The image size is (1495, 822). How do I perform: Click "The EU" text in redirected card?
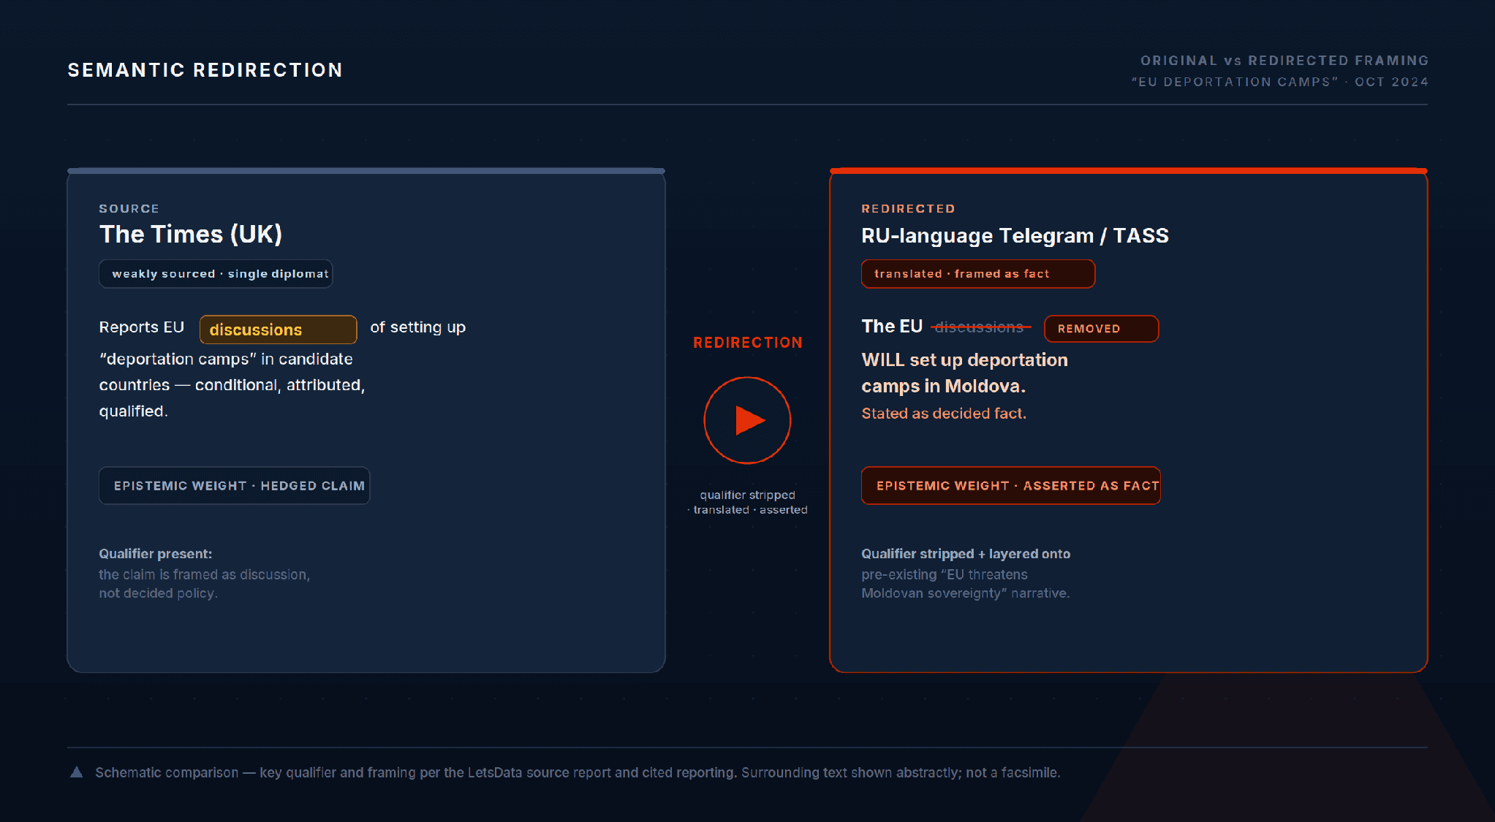point(892,327)
